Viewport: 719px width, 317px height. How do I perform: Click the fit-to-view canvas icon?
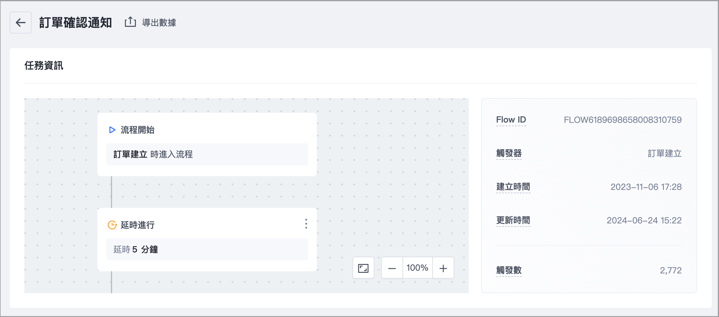tap(363, 268)
